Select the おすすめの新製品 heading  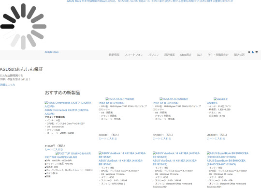(x=62, y=93)
